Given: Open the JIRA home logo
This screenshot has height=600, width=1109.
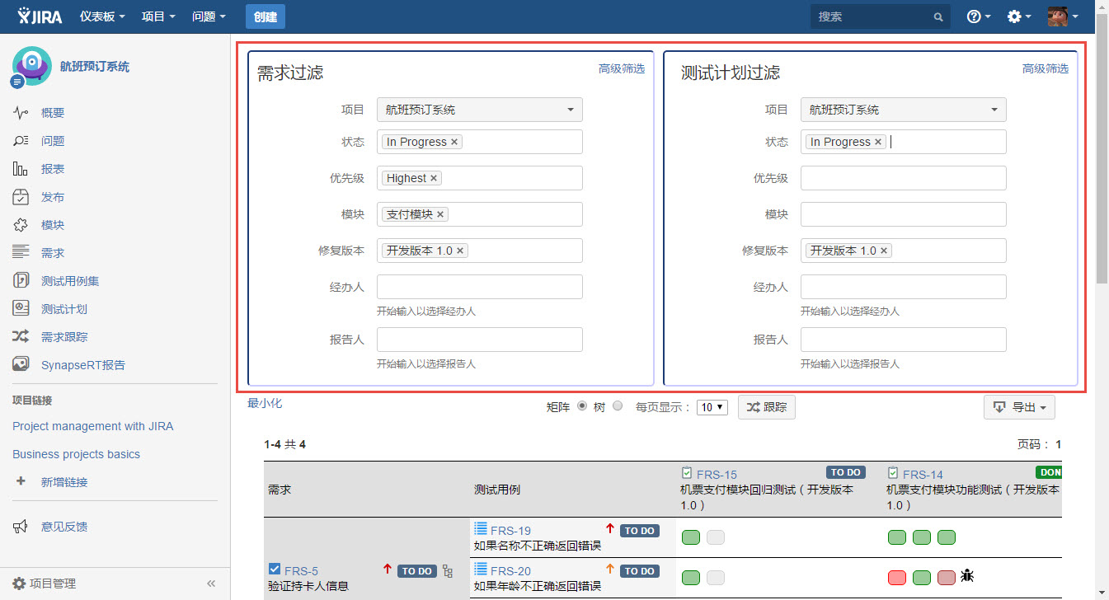Looking at the screenshot, I should 39,16.
